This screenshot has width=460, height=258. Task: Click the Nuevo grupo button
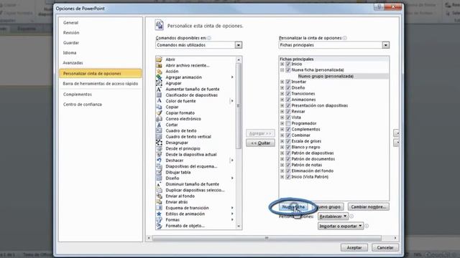(328, 207)
